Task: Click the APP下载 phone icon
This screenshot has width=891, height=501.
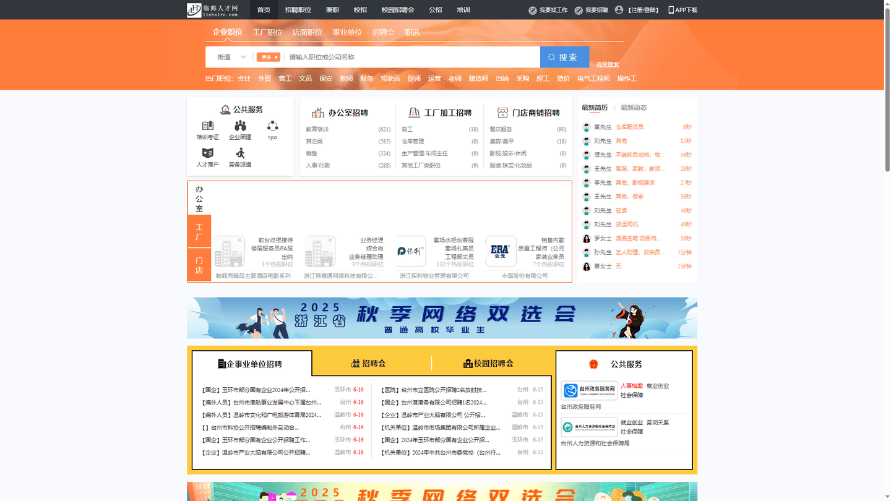Action: 671,10
